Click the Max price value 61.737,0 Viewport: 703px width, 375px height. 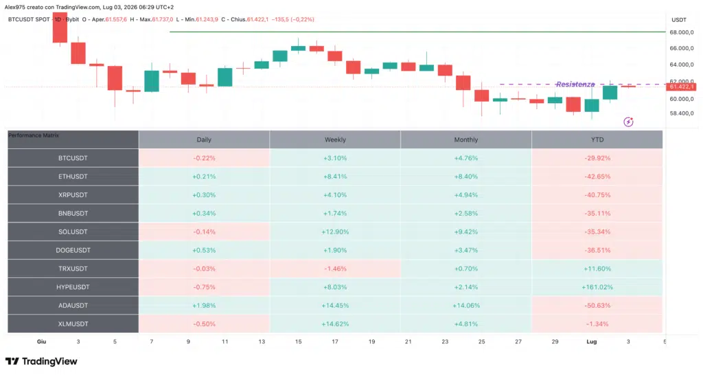(162, 19)
